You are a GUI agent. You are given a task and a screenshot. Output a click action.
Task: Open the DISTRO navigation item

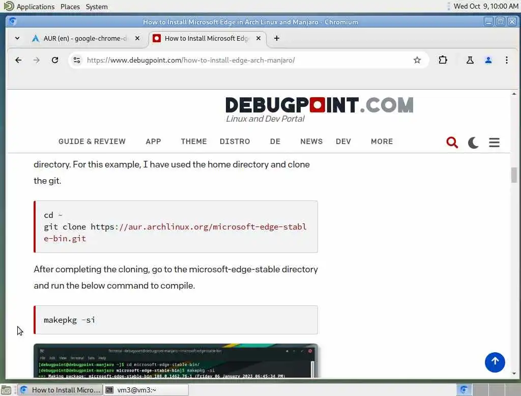235,142
